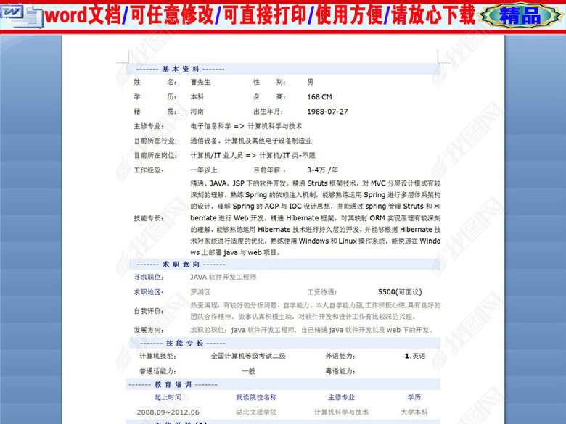
Task: Click the development line starting '求职的职位'
Action: point(311,330)
